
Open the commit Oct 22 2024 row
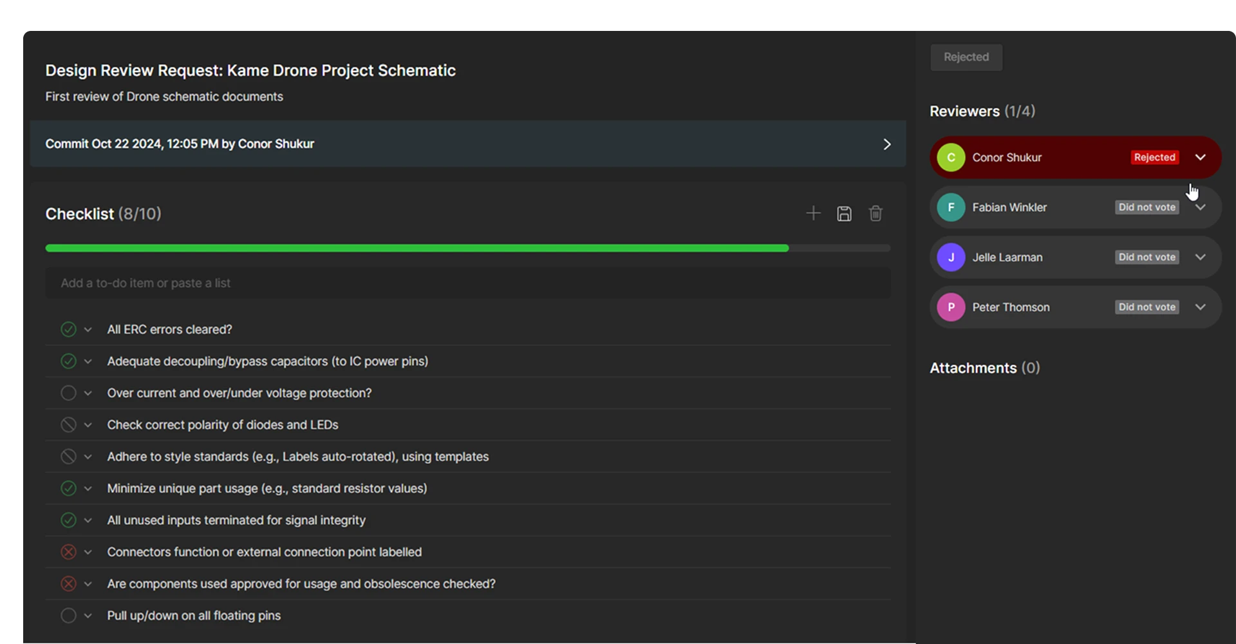468,144
